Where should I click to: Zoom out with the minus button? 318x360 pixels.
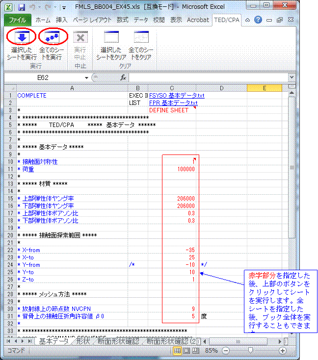tap(226, 351)
